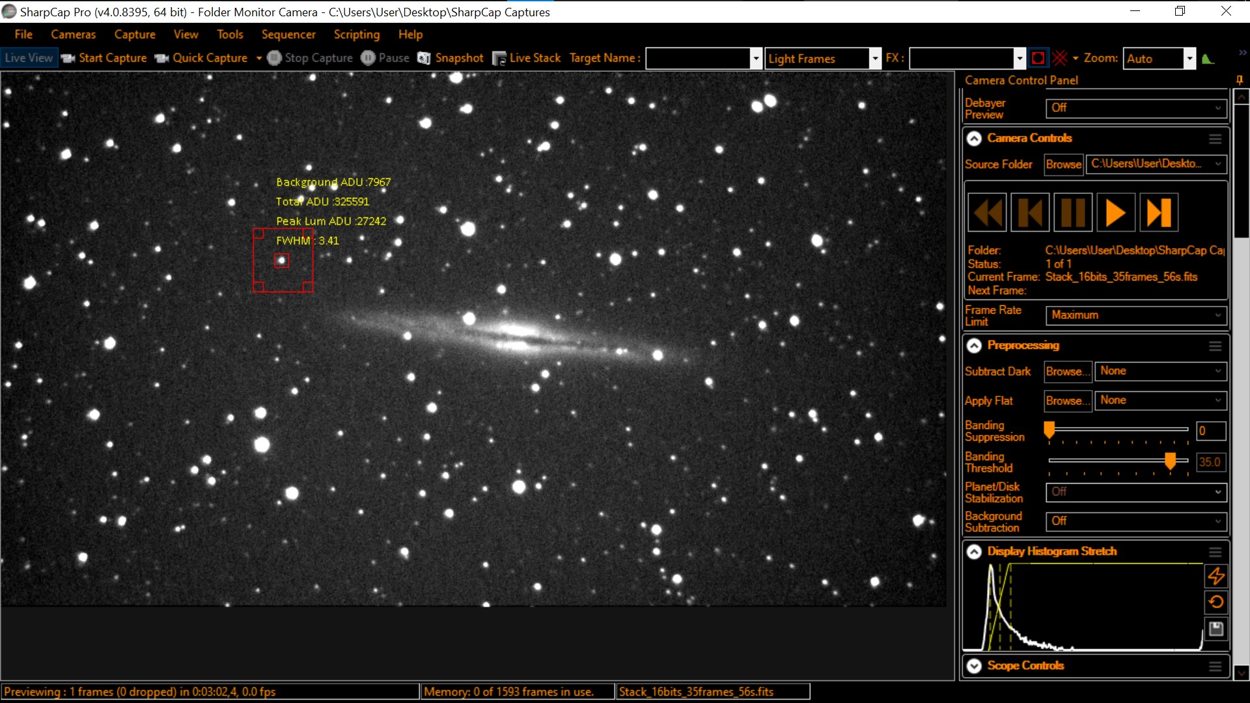This screenshot has height=703, width=1250.
Task: Open the File menu
Action: tap(23, 34)
